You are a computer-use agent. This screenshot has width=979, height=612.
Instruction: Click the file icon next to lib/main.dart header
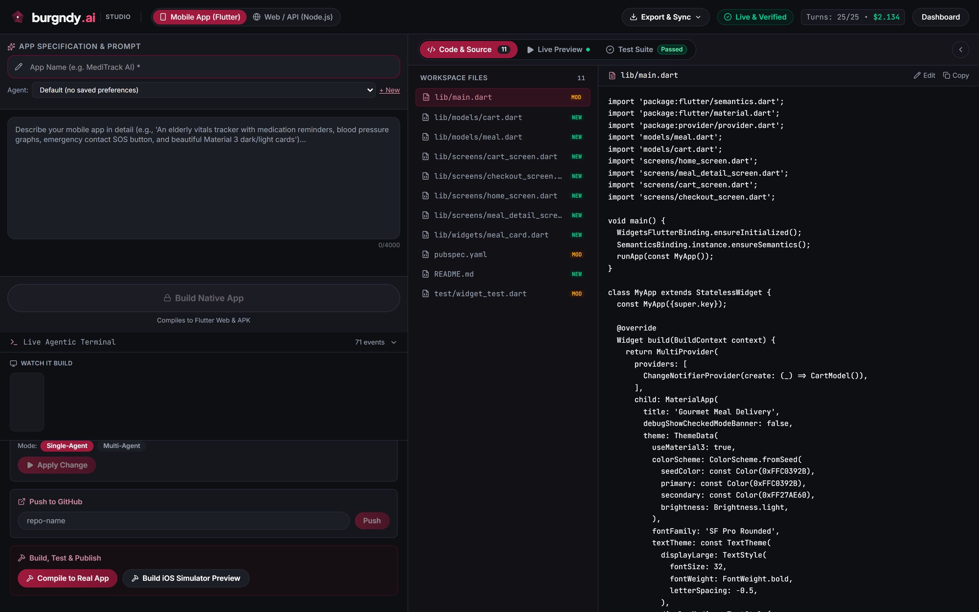tap(612, 75)
